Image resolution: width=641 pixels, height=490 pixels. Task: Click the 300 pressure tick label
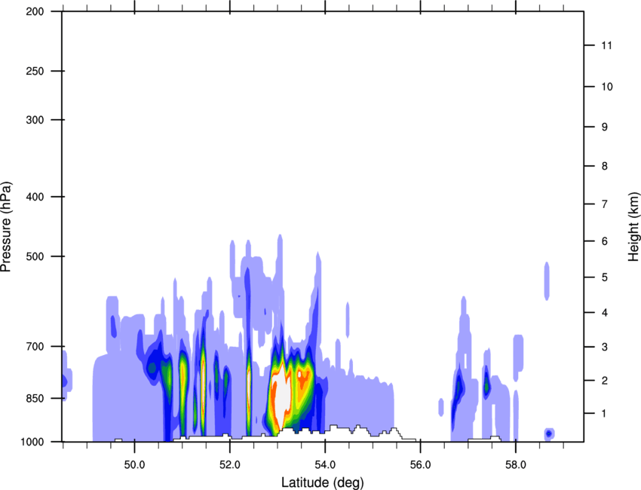(x=35, y=120)
